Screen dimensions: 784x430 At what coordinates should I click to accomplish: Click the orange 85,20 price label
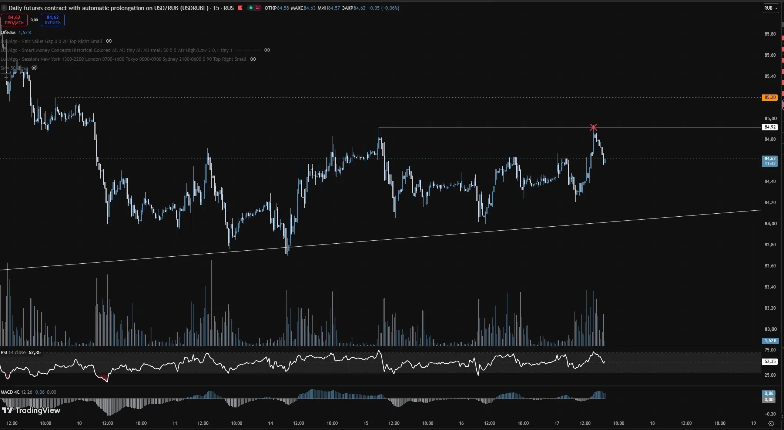pyautogui.click(x=770, y=97)
